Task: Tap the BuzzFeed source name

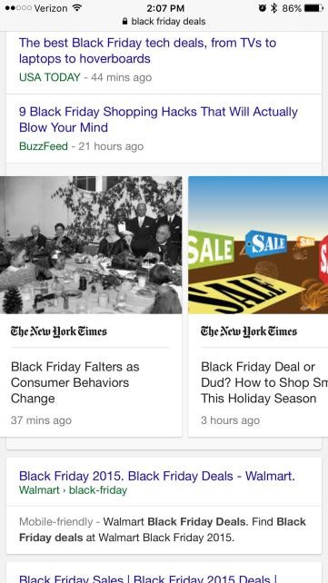Action: 44,146
